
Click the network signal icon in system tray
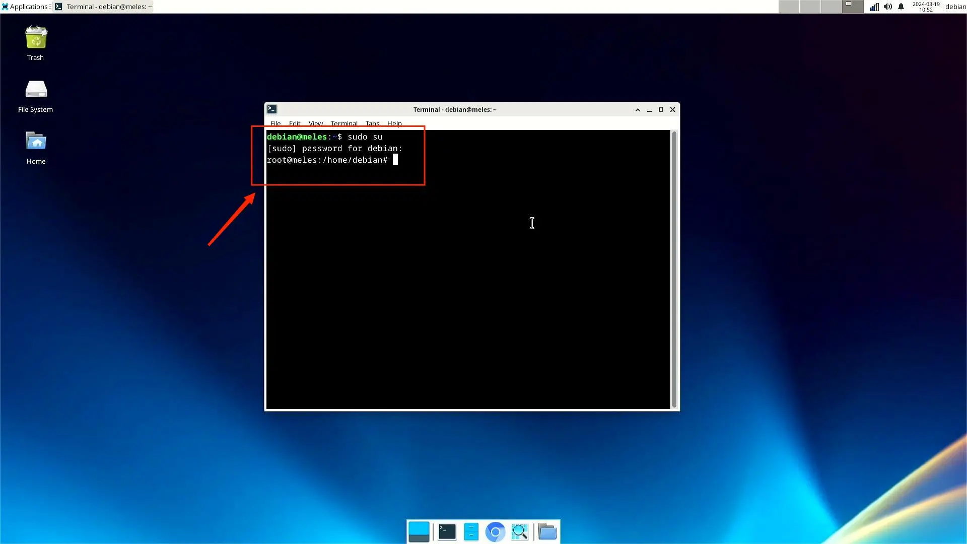[x=874, y=7]
